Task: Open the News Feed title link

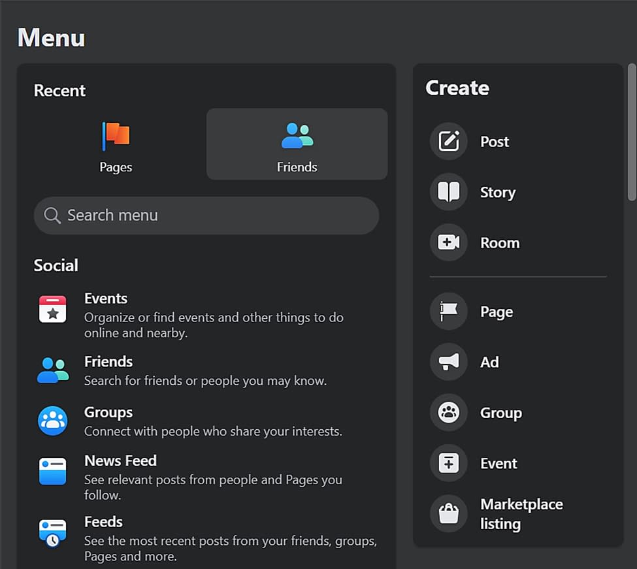Action: click(x=120, y=461)
